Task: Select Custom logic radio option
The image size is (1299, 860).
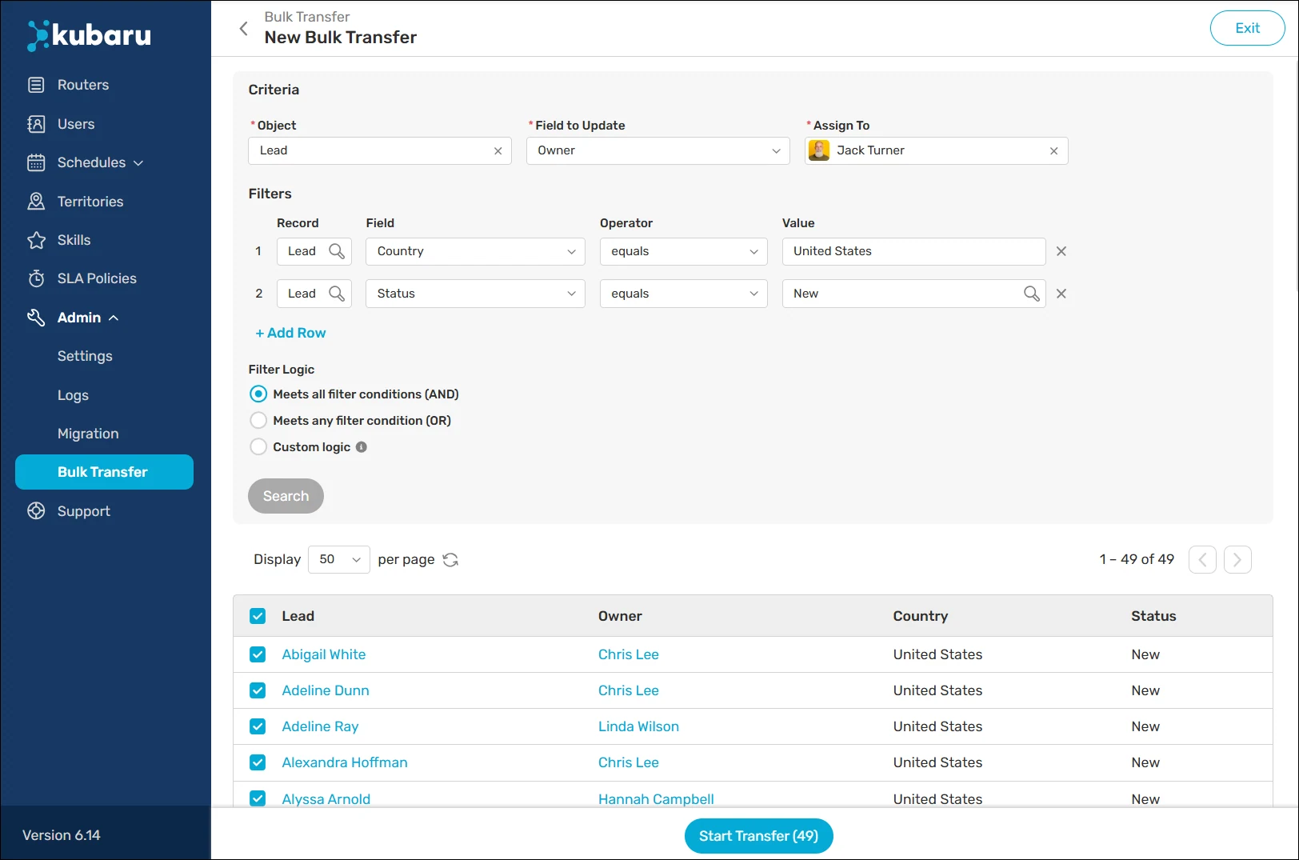Action: (x=258, y=447)
